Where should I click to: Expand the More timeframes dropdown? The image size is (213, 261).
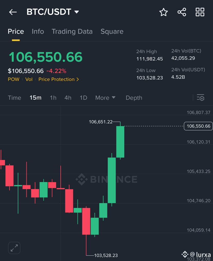(105, 98)
